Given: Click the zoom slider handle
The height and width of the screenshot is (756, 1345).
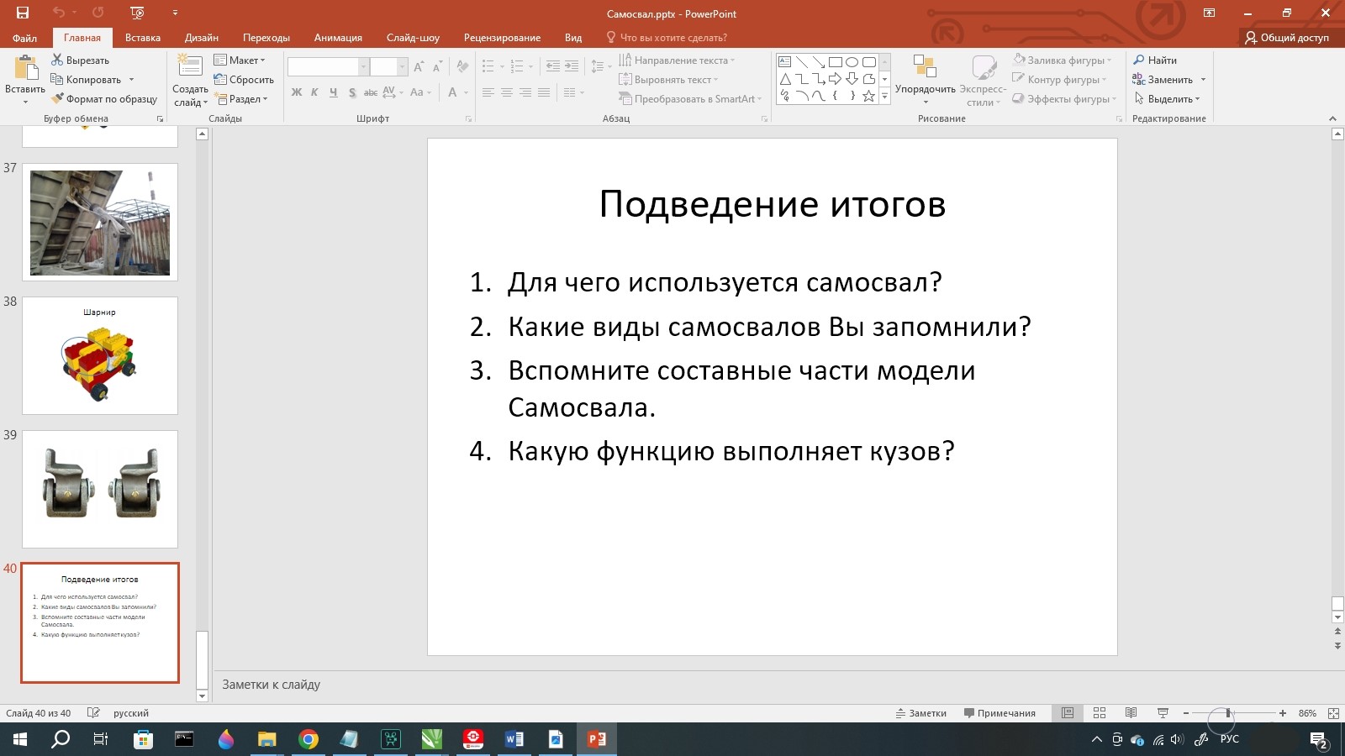Looking at the screenshot, I should tap(1228, 713).
